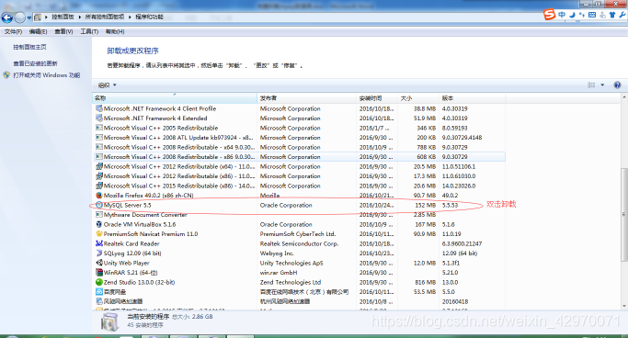Open the 帮助(H) menu
The width and height of the screenshot is (628, 338).
click(x=115, y=31)
